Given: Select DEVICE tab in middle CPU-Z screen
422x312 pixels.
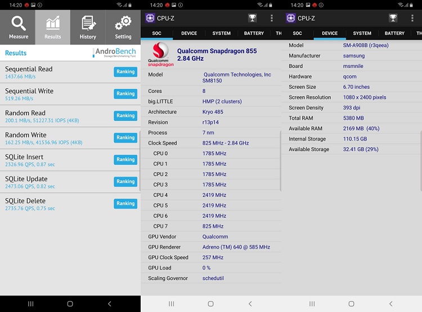Looking at the screenshot, I should 189,33.
